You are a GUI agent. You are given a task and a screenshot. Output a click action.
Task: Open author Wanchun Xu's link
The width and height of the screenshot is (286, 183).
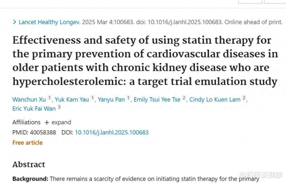pos(29,100)
